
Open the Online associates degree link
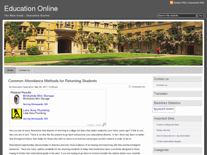coord(169,141)
